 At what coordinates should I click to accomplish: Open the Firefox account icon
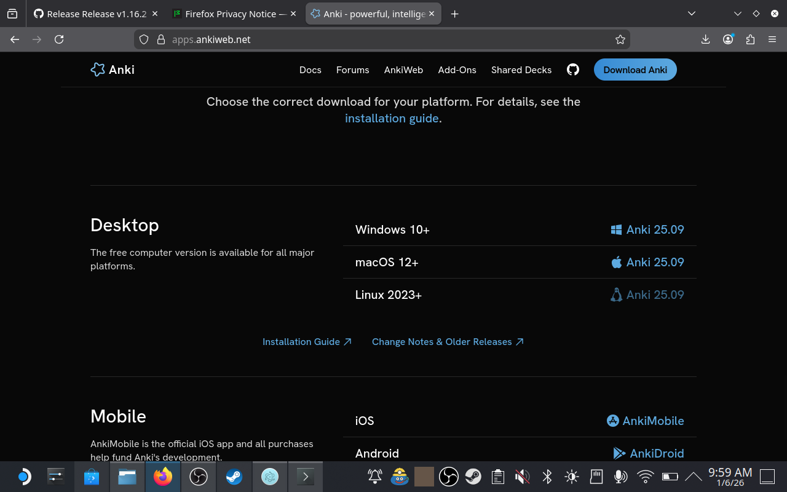tap(727, 39)
